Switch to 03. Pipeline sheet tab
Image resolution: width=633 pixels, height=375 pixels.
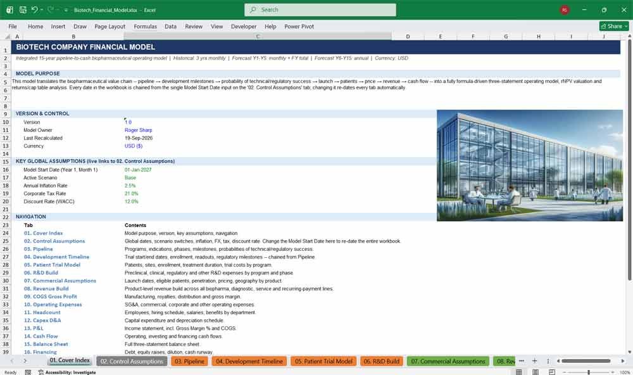(189, 361)
